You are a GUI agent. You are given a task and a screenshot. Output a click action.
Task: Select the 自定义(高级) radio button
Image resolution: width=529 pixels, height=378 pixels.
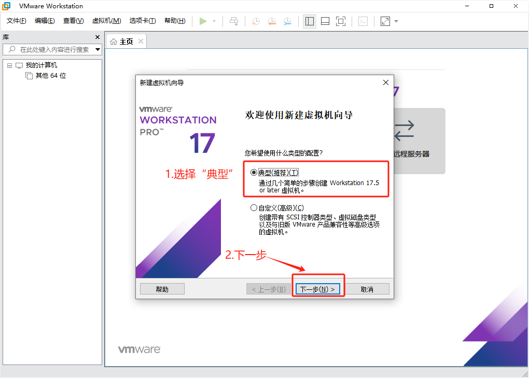[254, 208]
